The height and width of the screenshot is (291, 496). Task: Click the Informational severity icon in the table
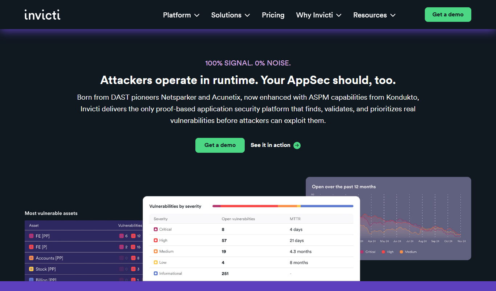pyautogui.click(x=156, y=273)
